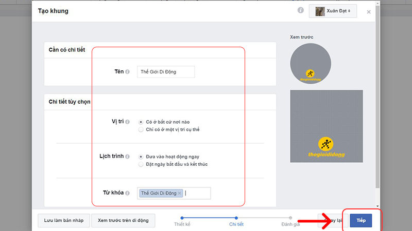Screen dimensions: 412x231
Task: Click the info icon next to Từ khóa
Action: click(127, 193)
